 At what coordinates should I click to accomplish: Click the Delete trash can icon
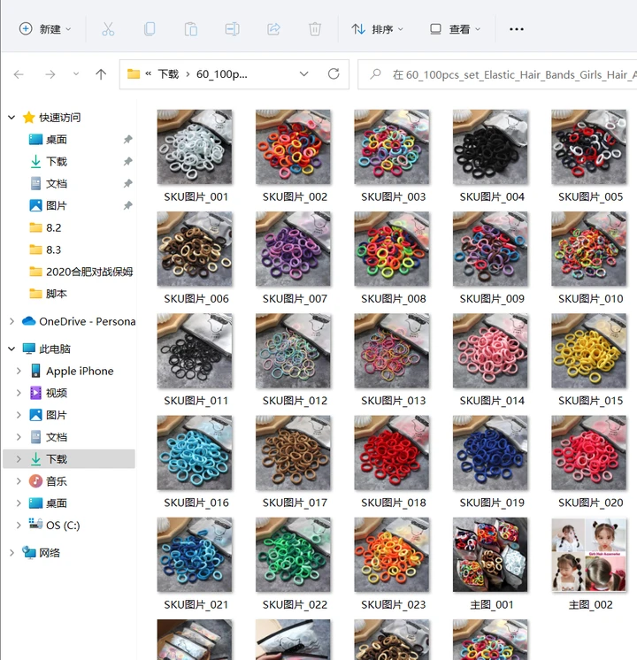[315, 29]
